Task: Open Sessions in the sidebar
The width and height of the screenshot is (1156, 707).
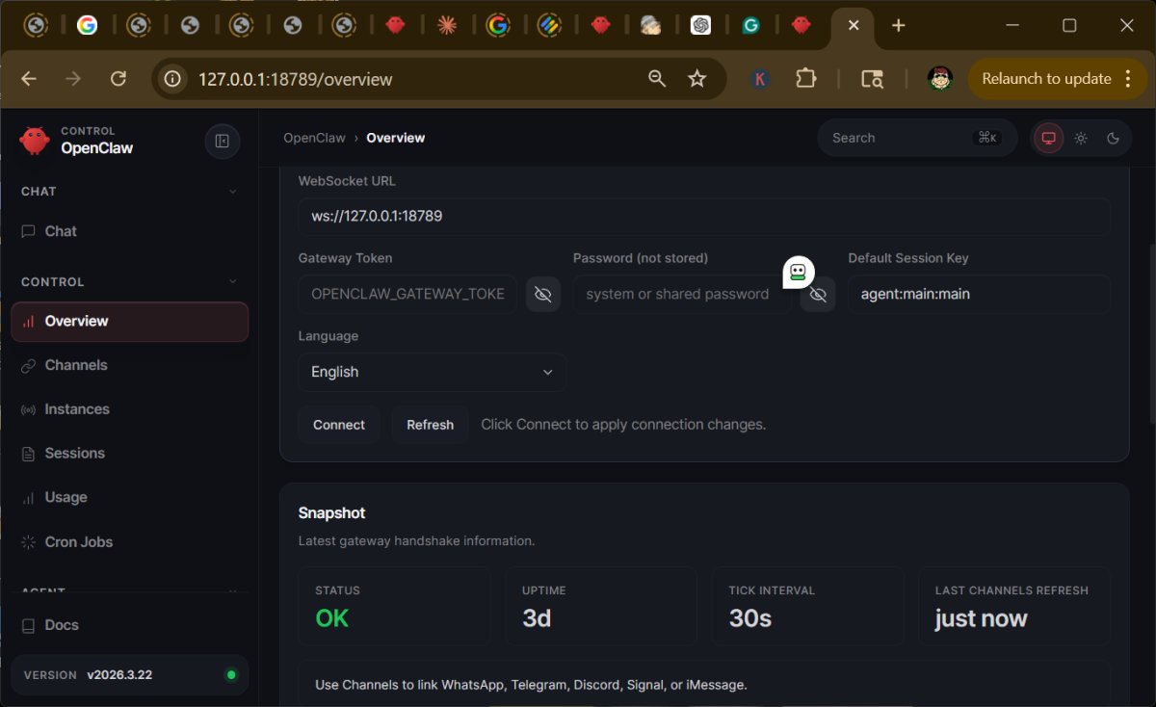Action: pos(129,454)
